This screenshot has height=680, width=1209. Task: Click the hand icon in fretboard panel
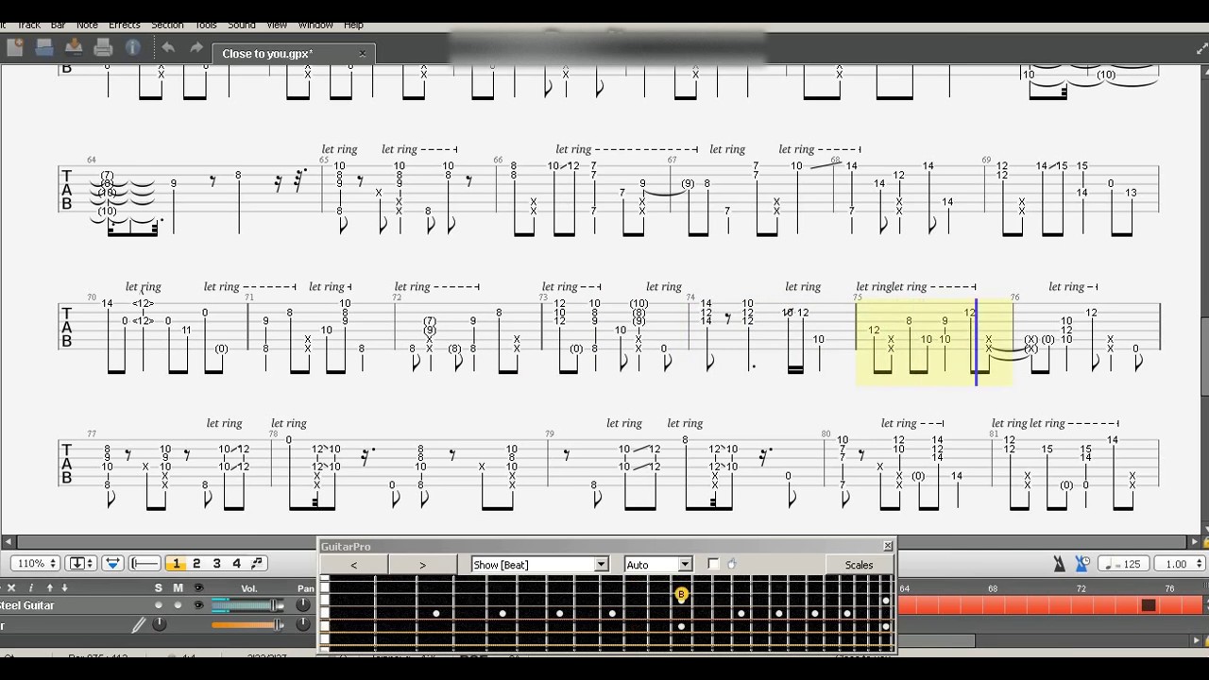[x=732, y=565]
